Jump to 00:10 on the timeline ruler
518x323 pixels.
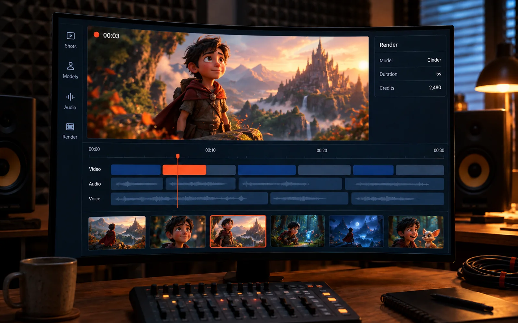click(210, 150)
